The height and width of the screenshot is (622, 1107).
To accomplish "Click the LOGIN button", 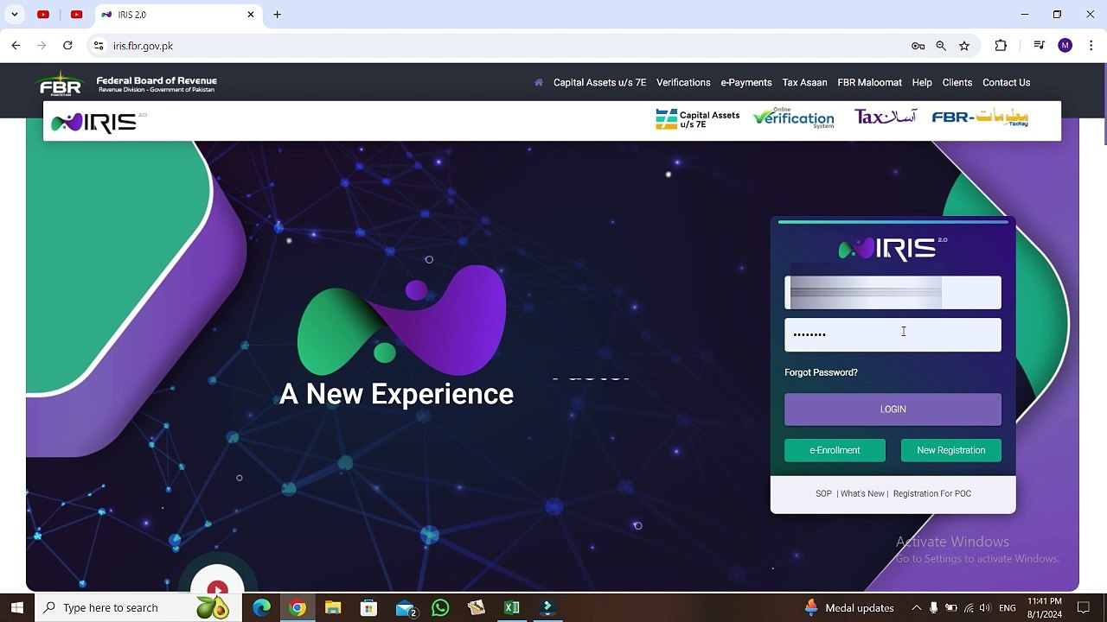I will [893, 409].
